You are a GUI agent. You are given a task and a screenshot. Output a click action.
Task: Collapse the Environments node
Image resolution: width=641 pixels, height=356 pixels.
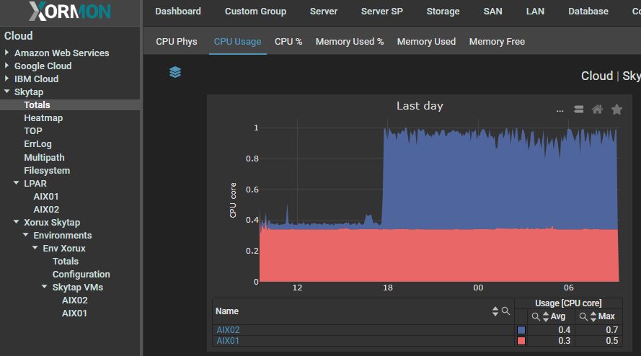[x=26, y=235]
